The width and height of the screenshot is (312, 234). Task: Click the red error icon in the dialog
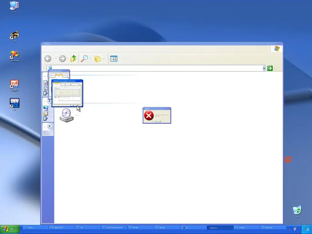(x=149, y=115)
